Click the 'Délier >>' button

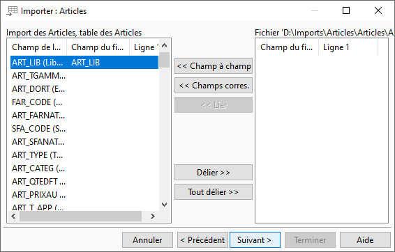[x=214, y=173]
